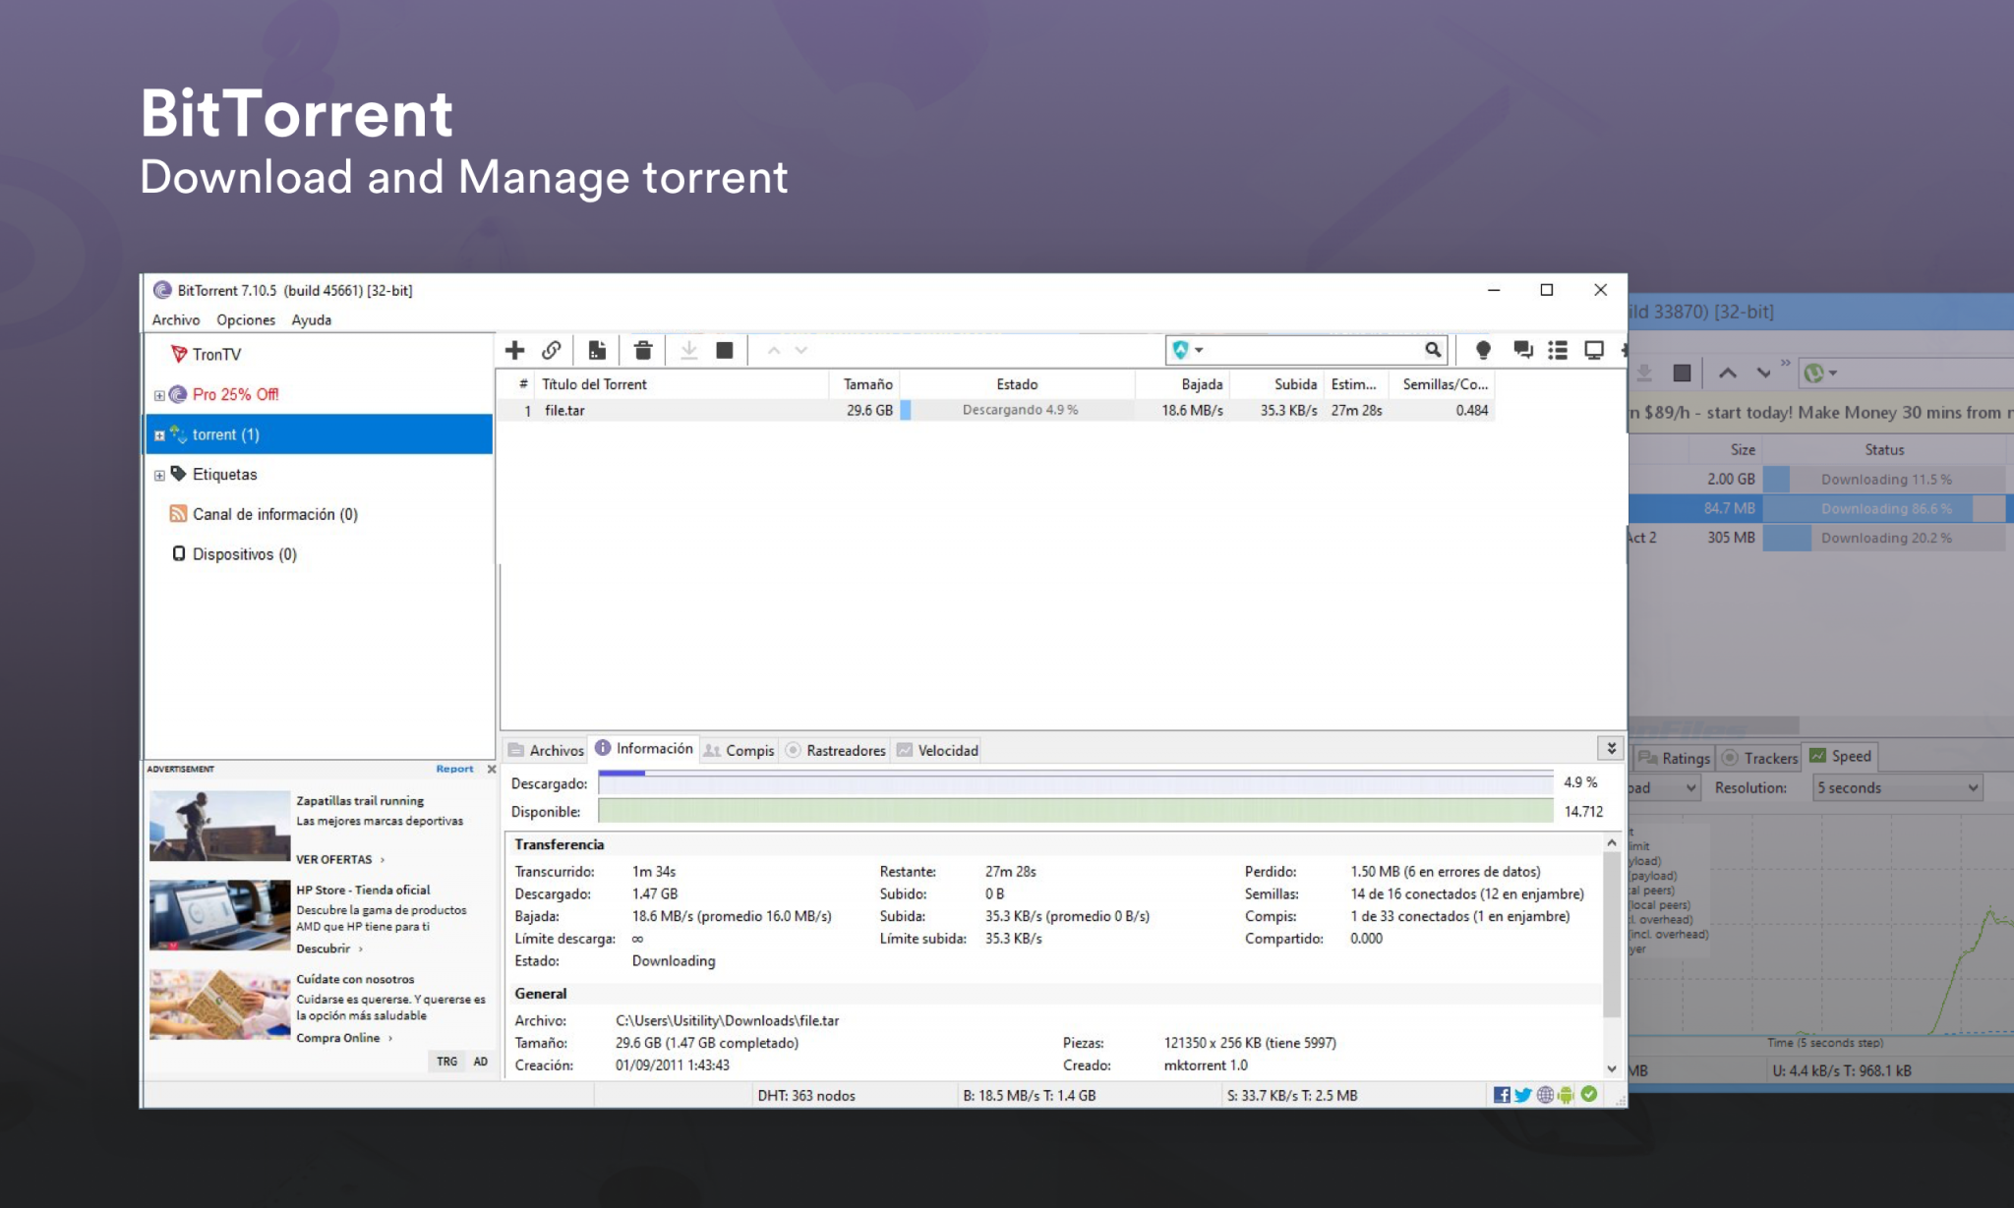Switch to the Velocidad tab
The image size is (2014, 1208).
(938, 750)
